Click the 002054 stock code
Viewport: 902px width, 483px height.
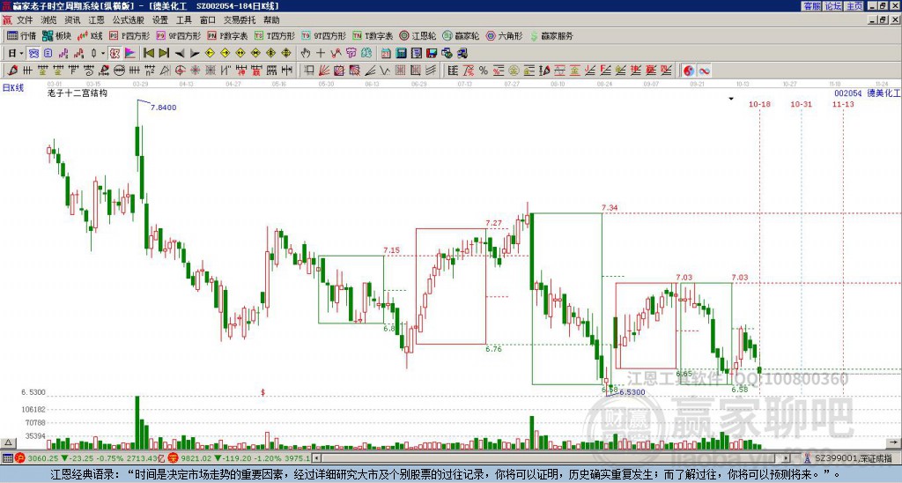tap(848, 93)
